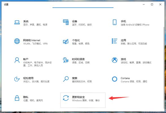This screenshot has width=166, height=113.
Task: Click 'Windows 更新、恢复、备份' description
Action: click(86, 100)
